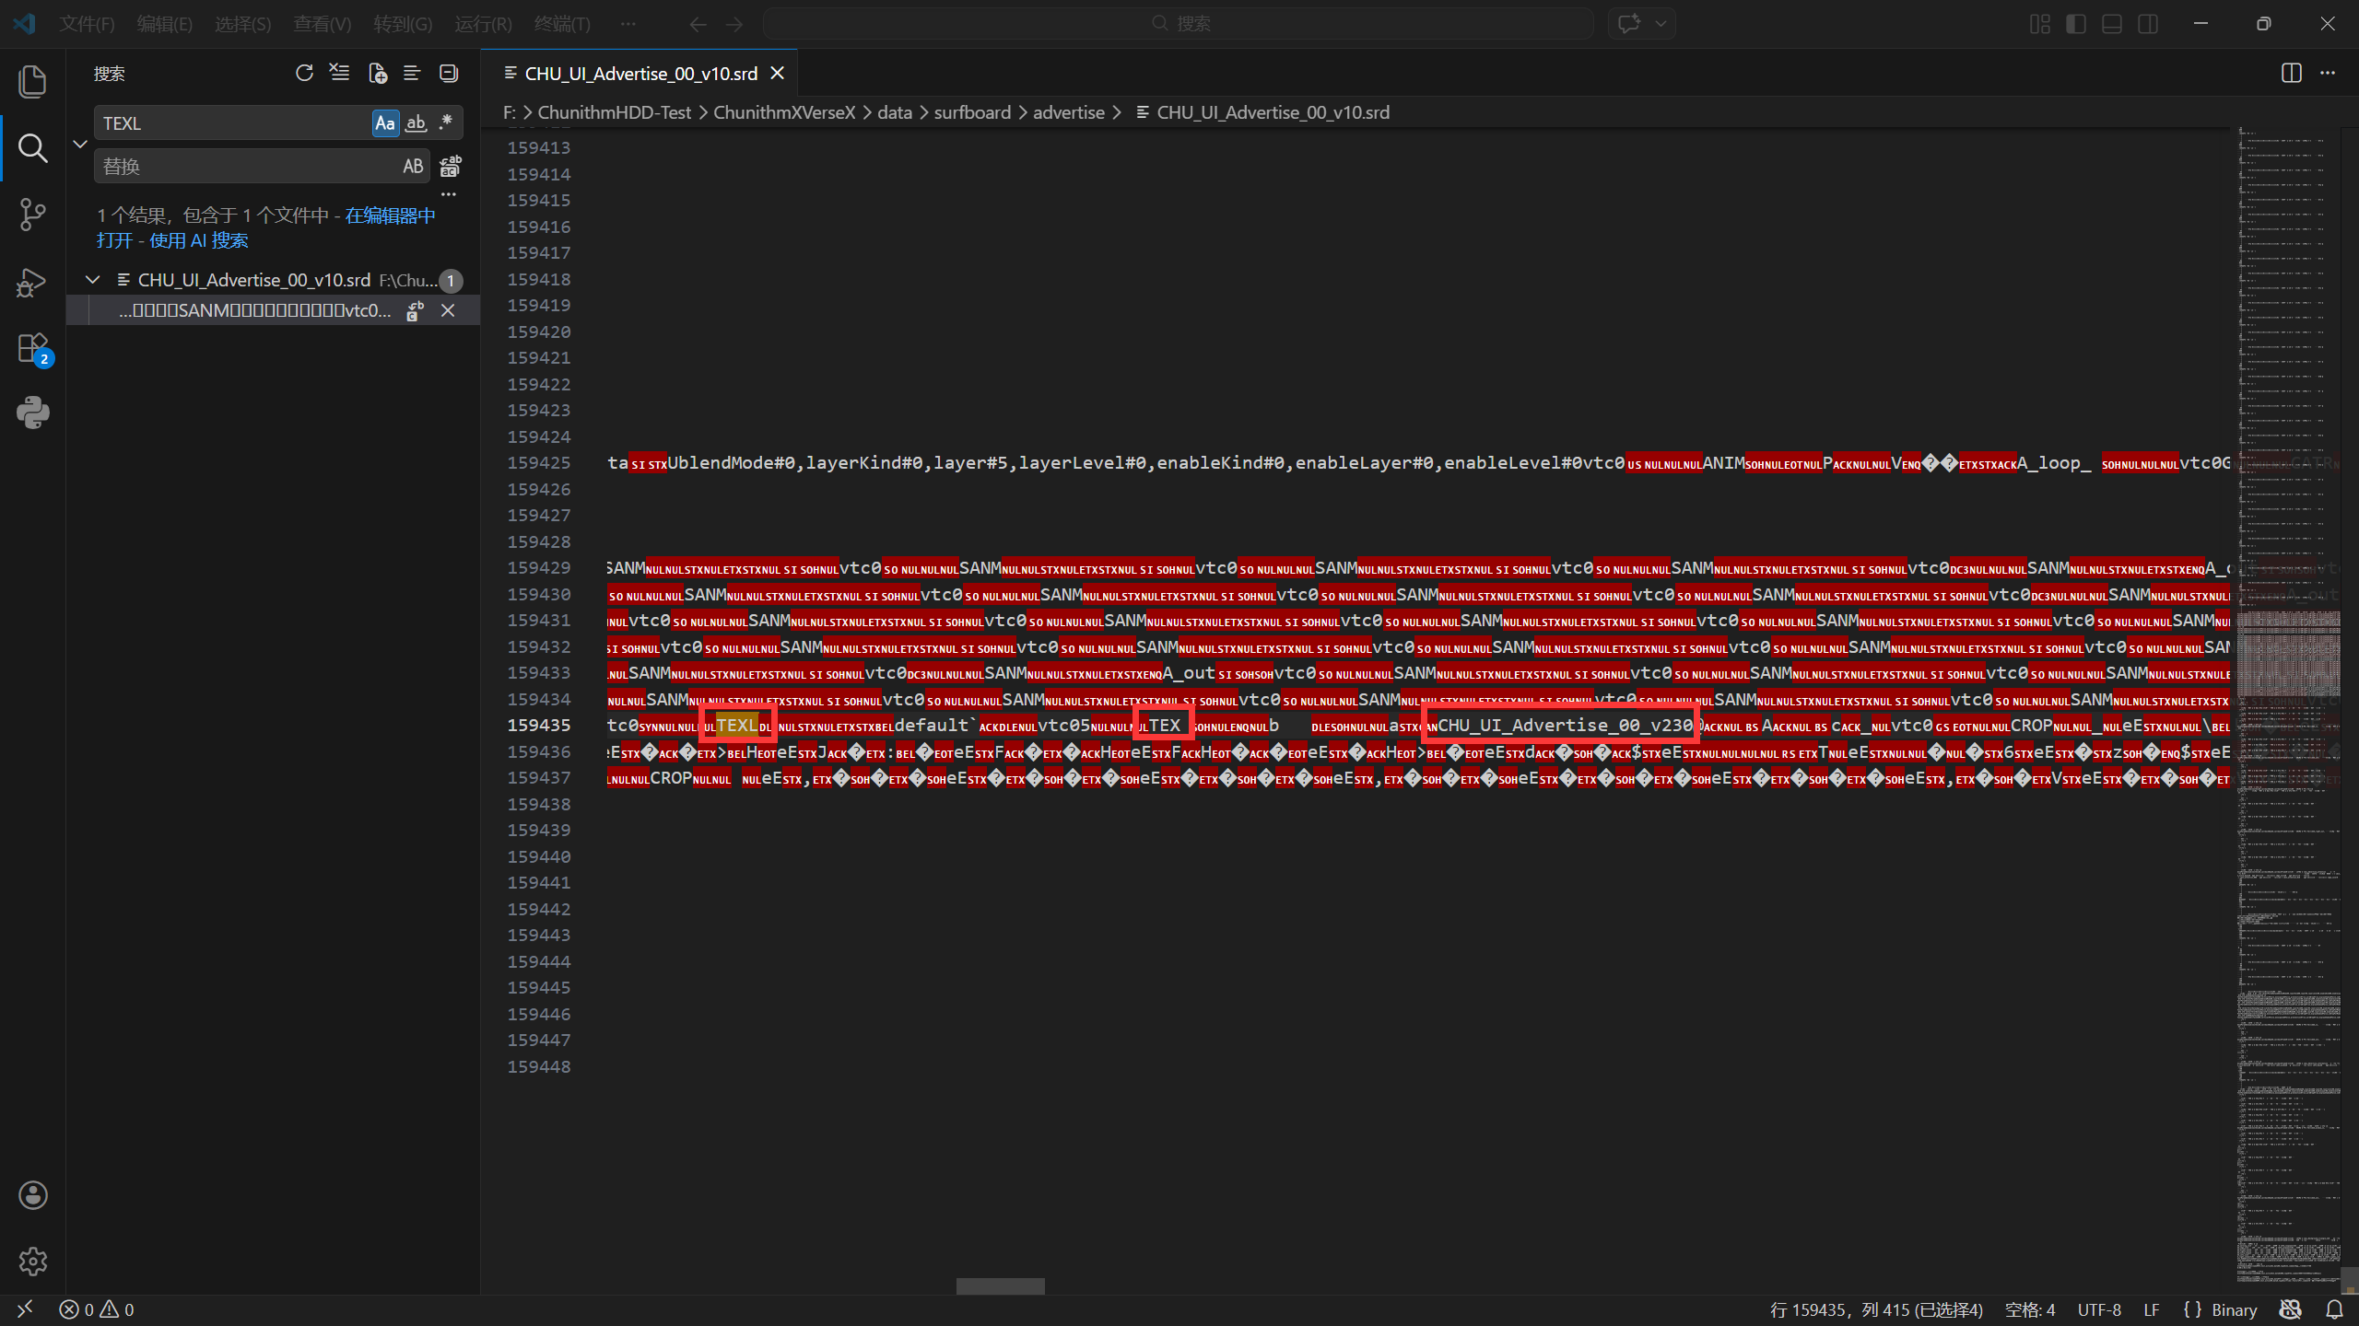Image resolution: width=2359 pixels, height=1326 pixels.
Task: Toggle Use Regular Expression search option
Action: (447, 122)
